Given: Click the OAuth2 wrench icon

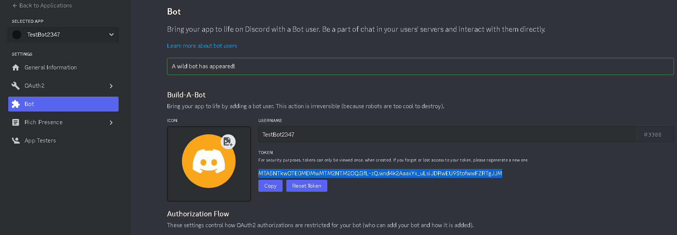Looking at the screenshot, I should (x=16, y=86).
